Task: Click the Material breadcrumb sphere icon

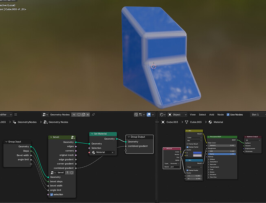Action: [210, 122]
